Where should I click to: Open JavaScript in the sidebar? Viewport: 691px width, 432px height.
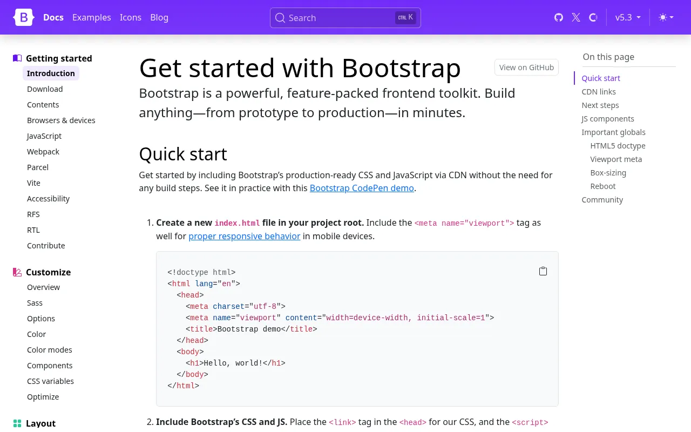(x=44, y=136)
